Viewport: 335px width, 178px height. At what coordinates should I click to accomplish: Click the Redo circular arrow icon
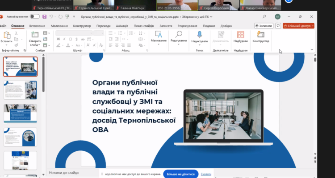click(60, 16)
